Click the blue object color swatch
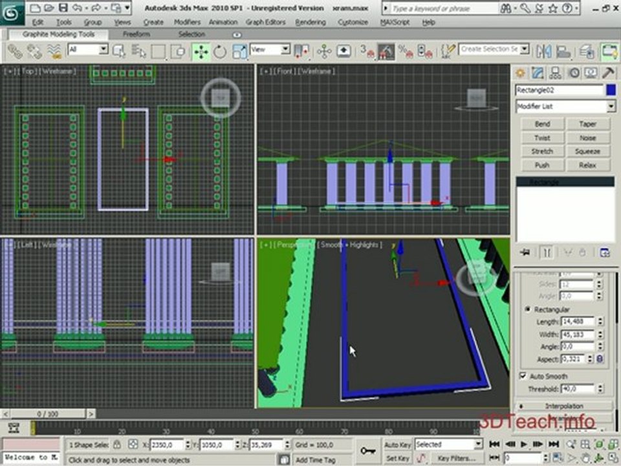The image size is (621, 466). tap(611, 91)
